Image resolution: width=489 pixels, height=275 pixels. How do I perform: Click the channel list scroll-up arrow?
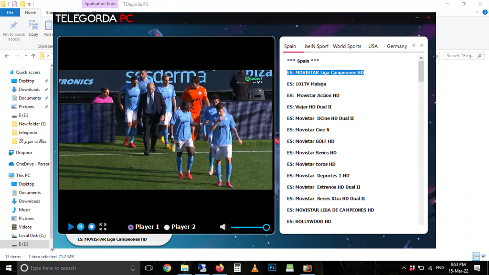click(421, 58)
